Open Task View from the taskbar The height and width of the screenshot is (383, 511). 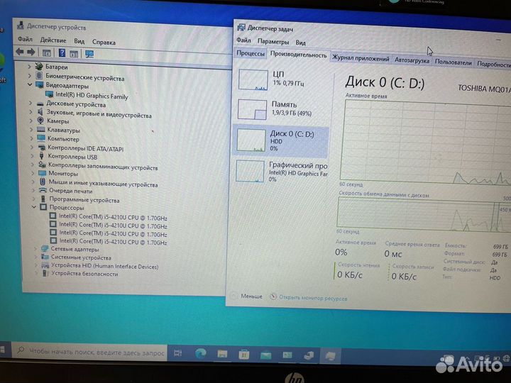tap(178, 353)
